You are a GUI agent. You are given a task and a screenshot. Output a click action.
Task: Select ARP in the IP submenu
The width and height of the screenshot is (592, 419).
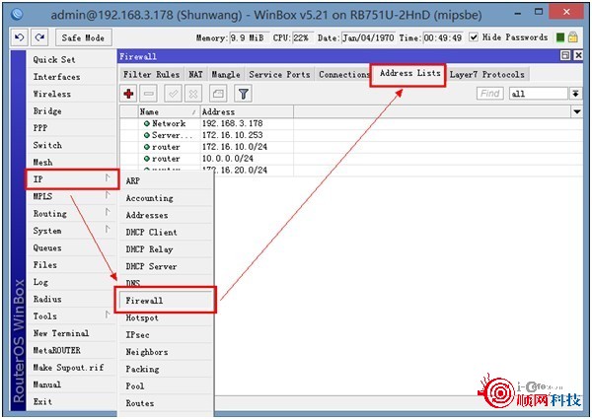click(166, 180)
